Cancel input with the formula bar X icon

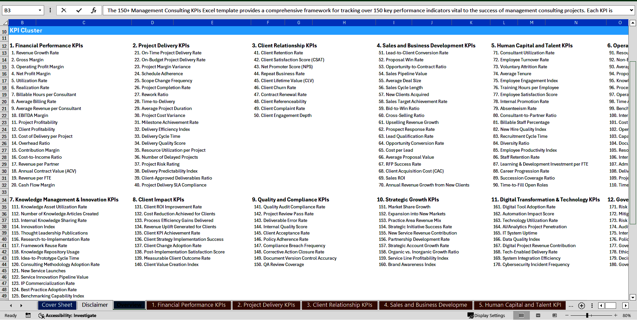64,10
